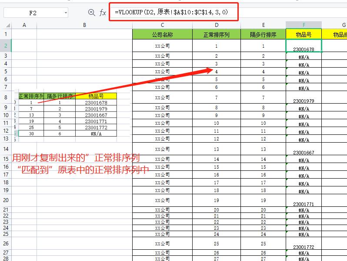347x261 pixels.
Task: Select cell F14 containing 23001667
Action: pyautogui.click(x=304, y=149)
